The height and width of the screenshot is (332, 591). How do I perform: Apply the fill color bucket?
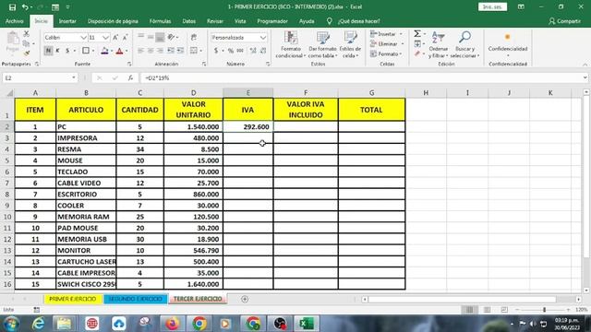tap(104, 51)
